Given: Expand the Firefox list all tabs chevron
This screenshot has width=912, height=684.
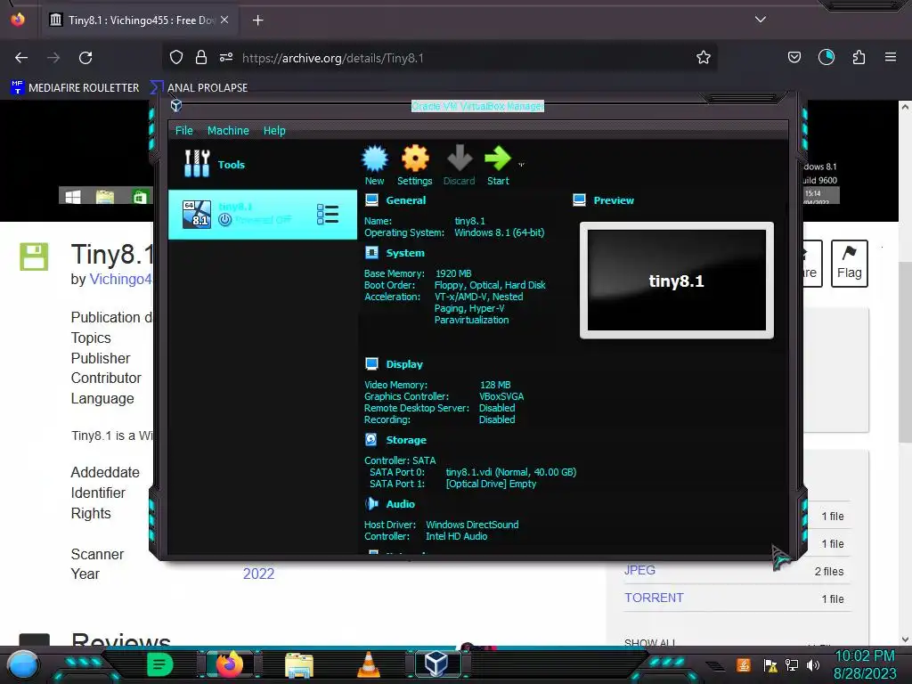Looking at the screenshot, I should (761, 20).
